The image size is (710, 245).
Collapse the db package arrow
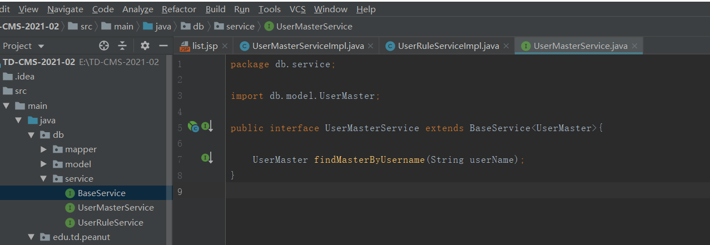pos(31,135)
